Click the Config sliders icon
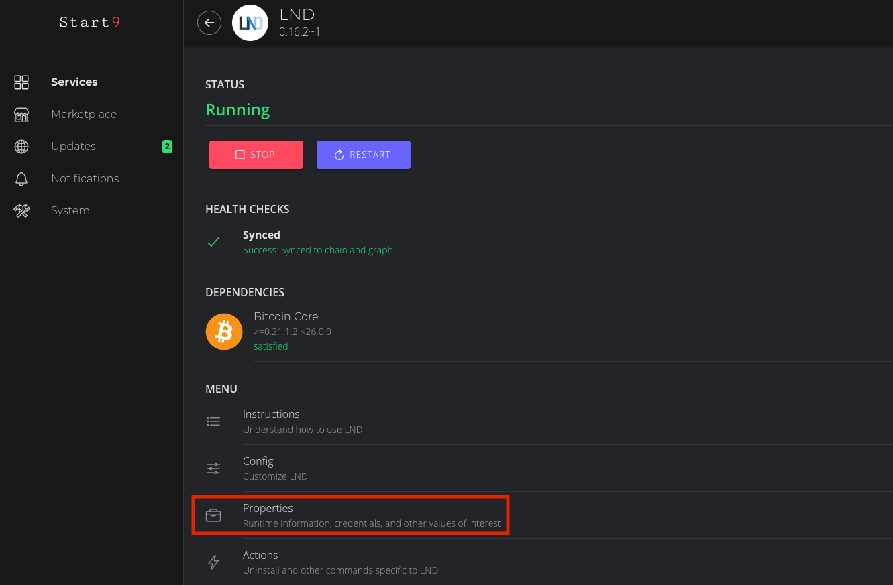This screenshot has height=585, width=893. coord(213,468)
